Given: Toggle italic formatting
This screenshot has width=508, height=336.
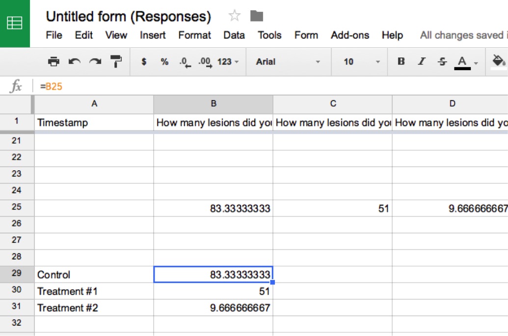Looking at the screenshot, I should [x=422, y=62].
